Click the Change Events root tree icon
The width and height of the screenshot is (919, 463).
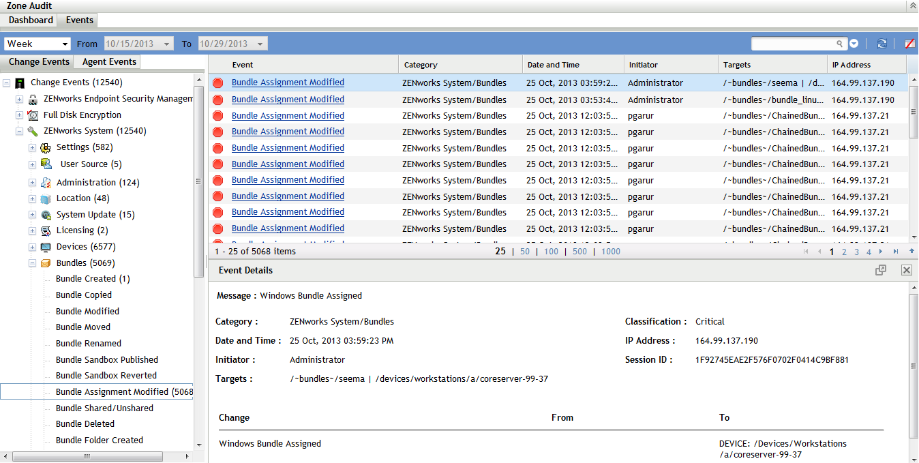pyautogui.click(x=20, y=83)
